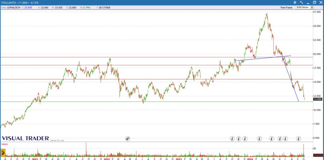This screenshot has width=324, height=160.
Task: Open info marker above November 2023
Action: click(239, 138)
